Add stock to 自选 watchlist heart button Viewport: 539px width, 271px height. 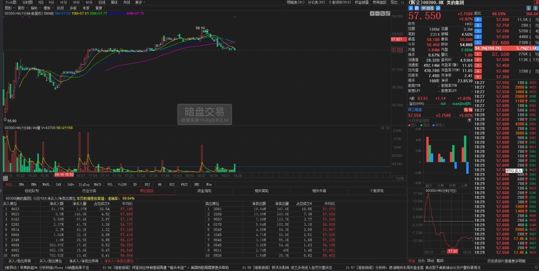427,8
